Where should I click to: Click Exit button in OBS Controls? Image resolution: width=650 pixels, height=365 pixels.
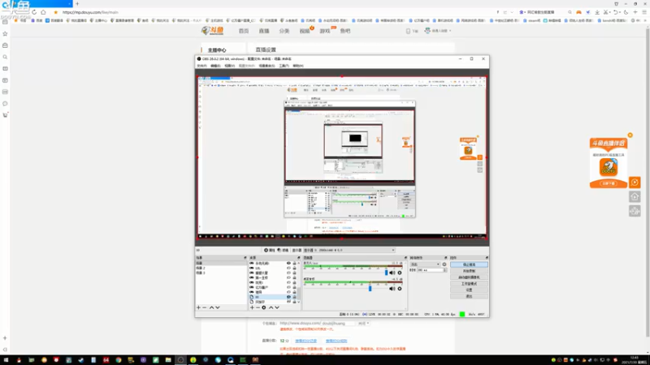click(x=469, y=296)
